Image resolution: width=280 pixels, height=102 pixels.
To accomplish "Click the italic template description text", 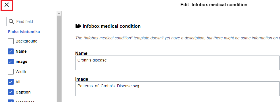I will [177, 38].
